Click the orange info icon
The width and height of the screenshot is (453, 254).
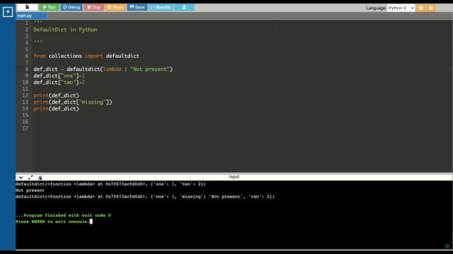pos(421,8)
